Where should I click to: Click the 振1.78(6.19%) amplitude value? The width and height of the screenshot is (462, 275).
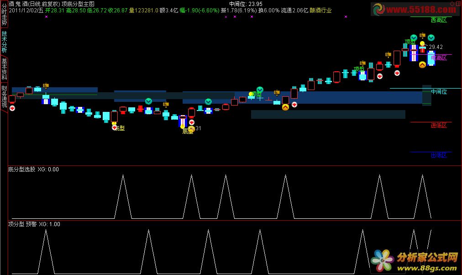[239, 11]
